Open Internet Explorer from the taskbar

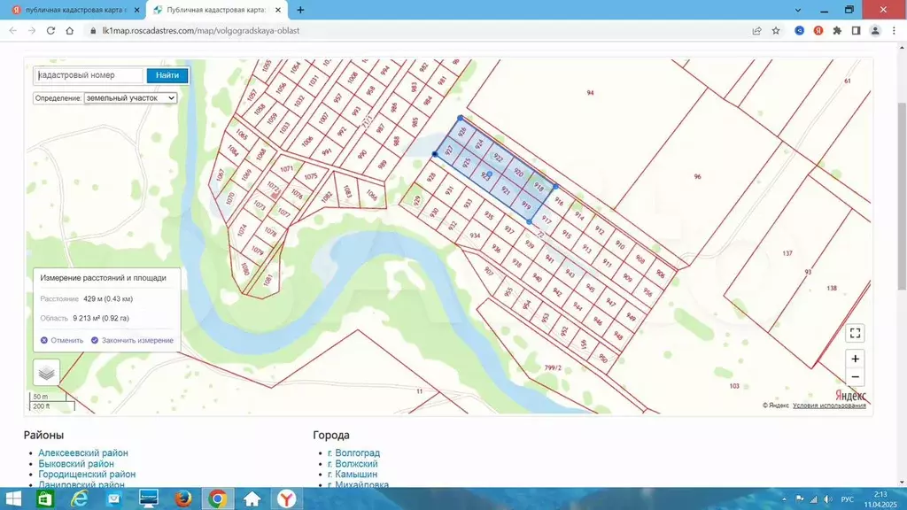point(79,498)
